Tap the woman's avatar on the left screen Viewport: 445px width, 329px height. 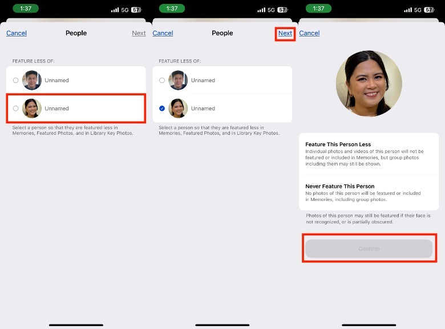(x=32, y=108)
